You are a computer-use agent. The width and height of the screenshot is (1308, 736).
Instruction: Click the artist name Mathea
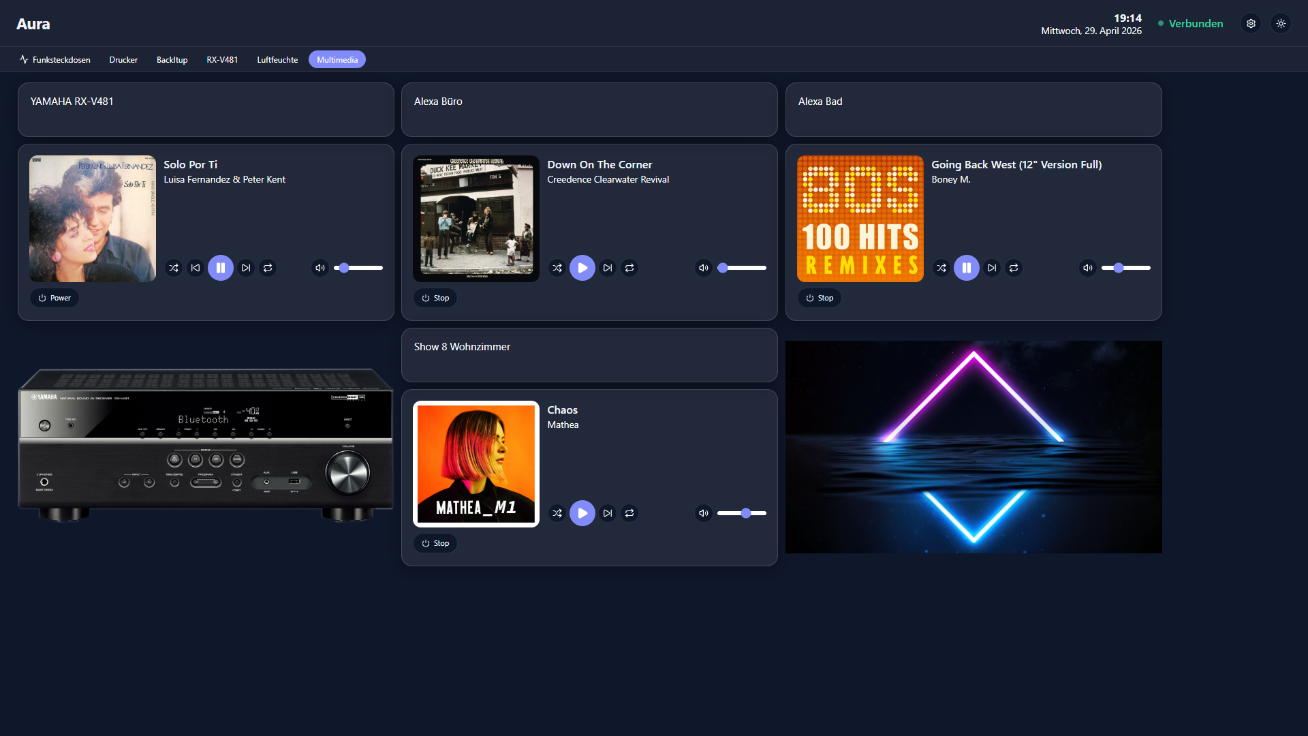point(563,425)
